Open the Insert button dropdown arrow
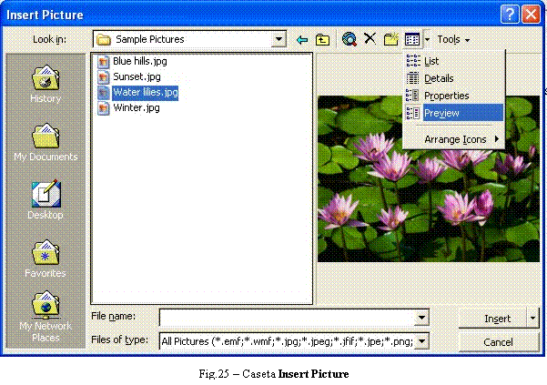This screenshot has height=385, width=547. tap(532, 319)
